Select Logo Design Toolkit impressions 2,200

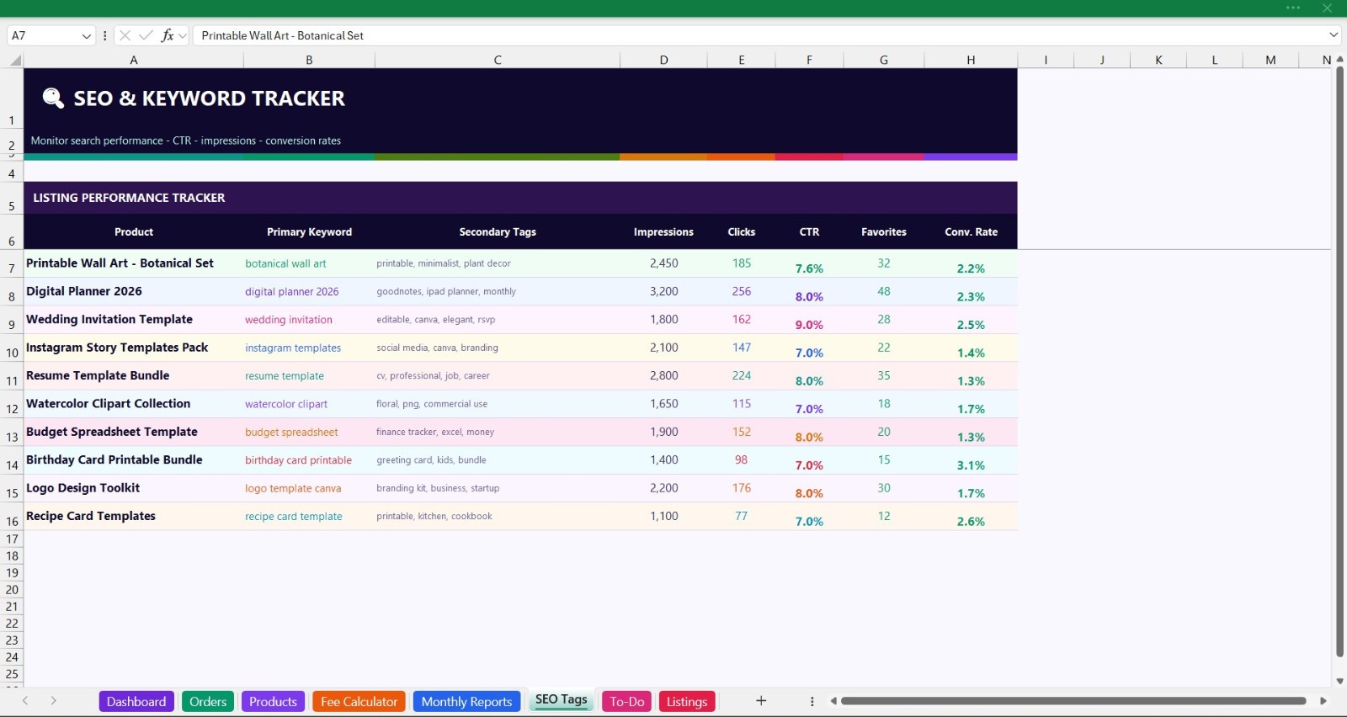click(x=663, y=488)
